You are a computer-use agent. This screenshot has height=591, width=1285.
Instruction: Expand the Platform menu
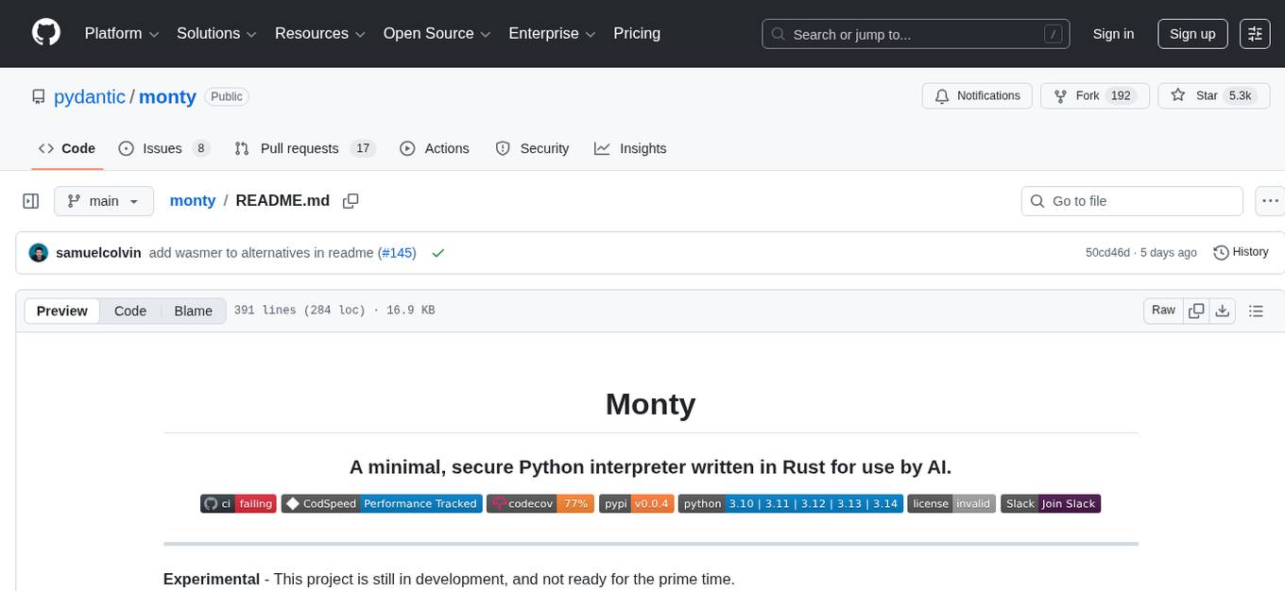click(x=122, y=34)
